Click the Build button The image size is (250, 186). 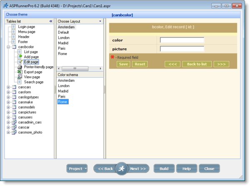pyautogui.click(x=164, y=168)
